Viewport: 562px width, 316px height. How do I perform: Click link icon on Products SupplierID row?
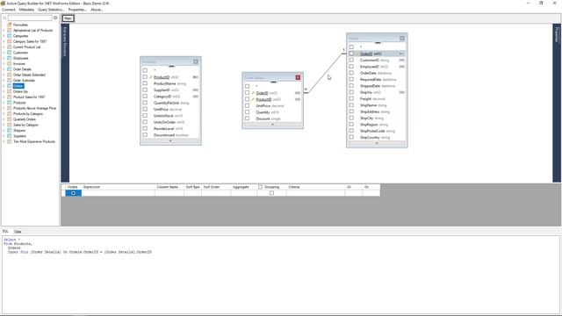(195, 90)
